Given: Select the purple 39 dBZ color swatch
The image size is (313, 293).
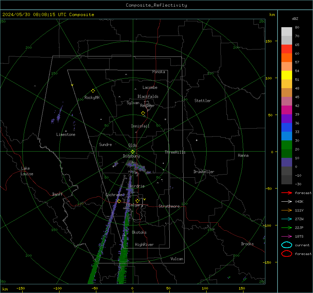Looking at the screenshot, I should click(287, 118).
